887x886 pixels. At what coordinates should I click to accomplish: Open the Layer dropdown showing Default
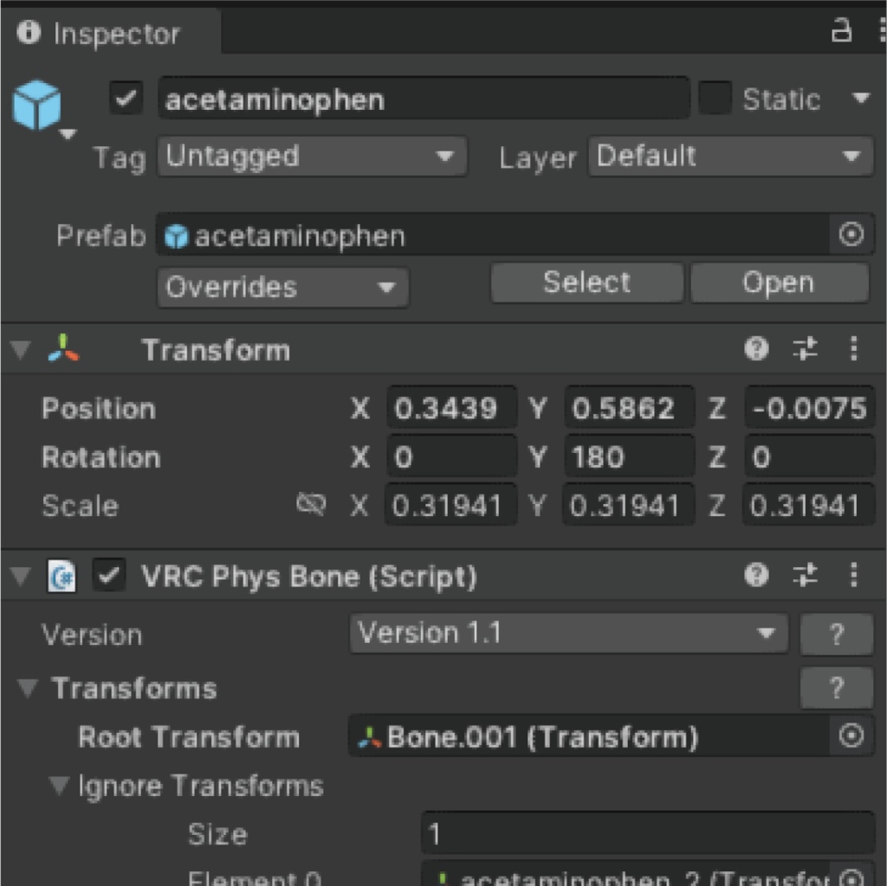(x=731, y=156)
